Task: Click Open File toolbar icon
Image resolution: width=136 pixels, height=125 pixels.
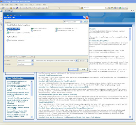Action: pos(11,8)
